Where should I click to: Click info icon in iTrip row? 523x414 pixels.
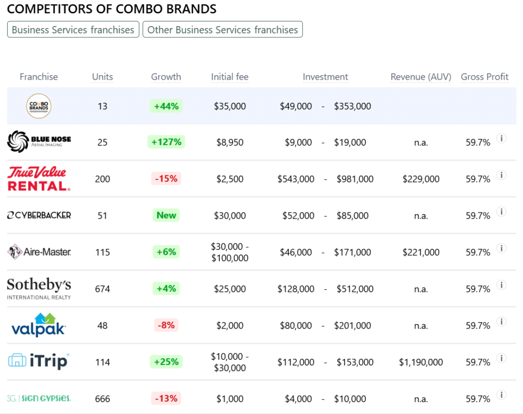tap(502, 358)
